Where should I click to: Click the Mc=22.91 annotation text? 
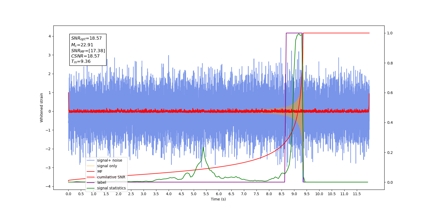pos(82,45)
